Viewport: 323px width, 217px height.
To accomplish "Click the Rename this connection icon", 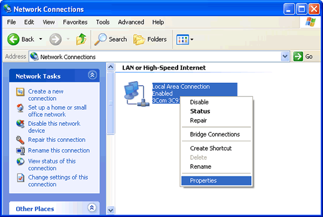I will 20,151.
